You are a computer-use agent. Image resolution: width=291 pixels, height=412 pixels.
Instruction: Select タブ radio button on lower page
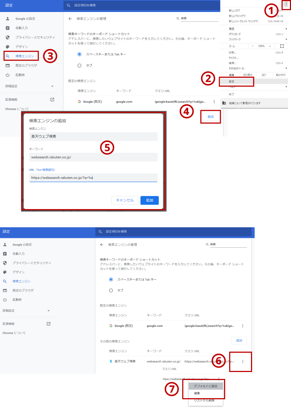111,290
